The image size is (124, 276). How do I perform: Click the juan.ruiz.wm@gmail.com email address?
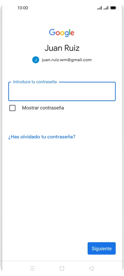(67, 60)
